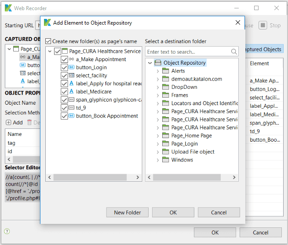Uncheck the button_Book Appointment checkbox
The image size is (288, 245).
pyautogui.click(x=64, y=116)
